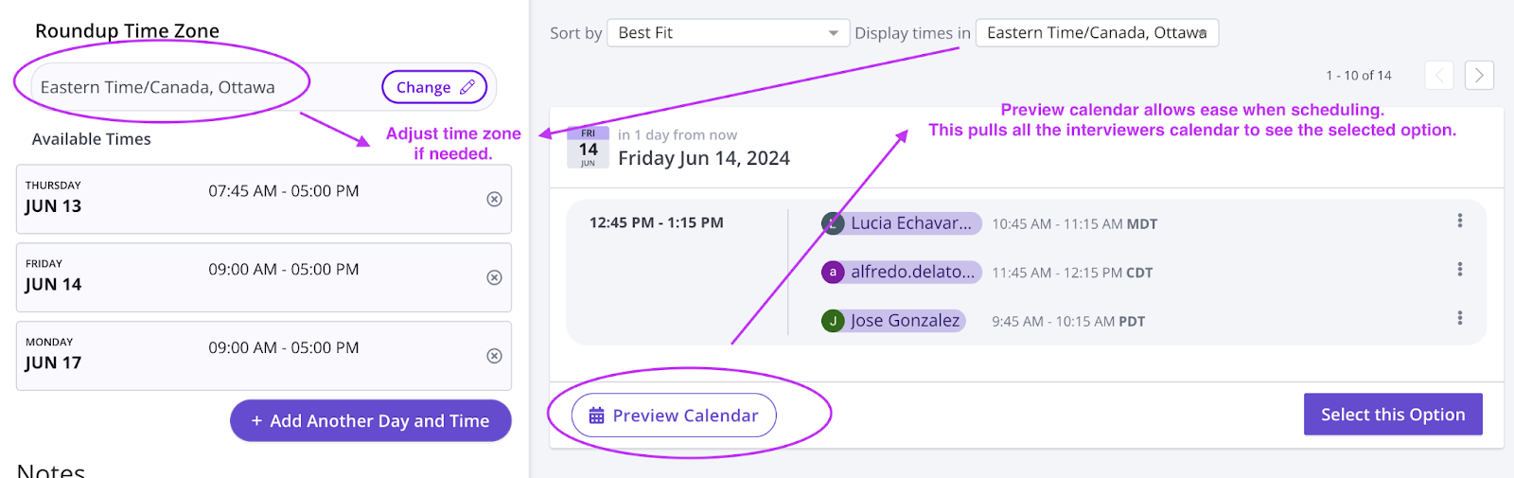Click Add Another Day and Time

click(371, 421)
